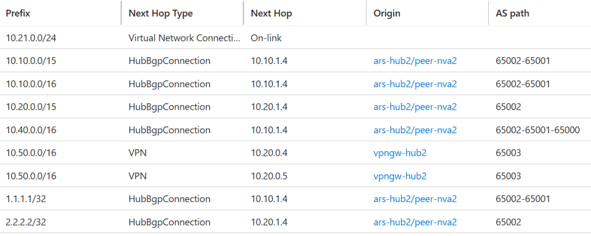Sort by the Next Hop column header
The width and height of the screenshot is (591, 236).
(x=271, y=14)
